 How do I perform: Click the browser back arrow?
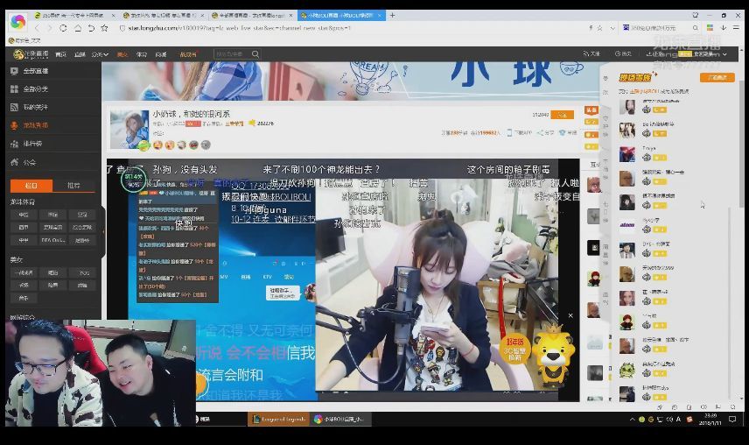pos(38,28)
